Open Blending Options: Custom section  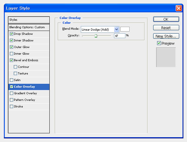click(29, 27)
